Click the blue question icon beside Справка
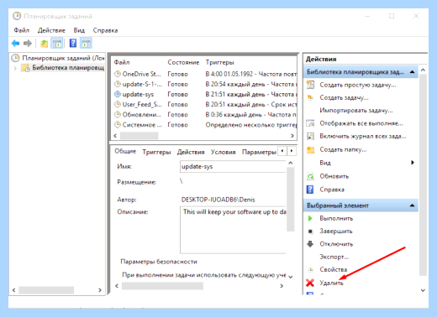This screenshot has width=437, height=317. (x=310, y=190)
